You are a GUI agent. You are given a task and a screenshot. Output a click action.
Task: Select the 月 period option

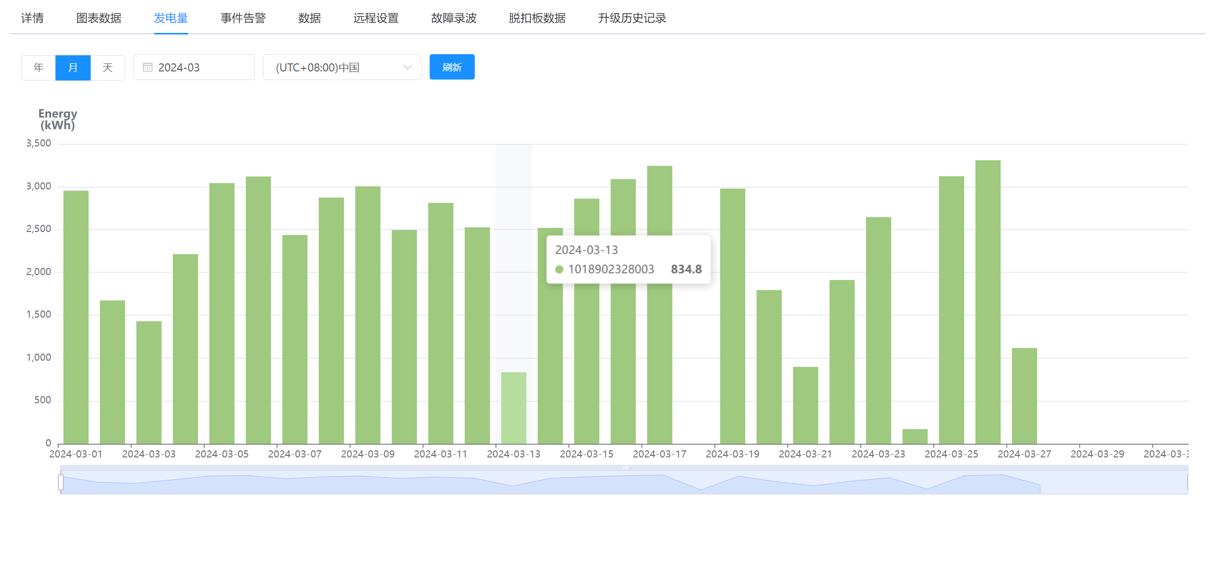tap(73, 67)
